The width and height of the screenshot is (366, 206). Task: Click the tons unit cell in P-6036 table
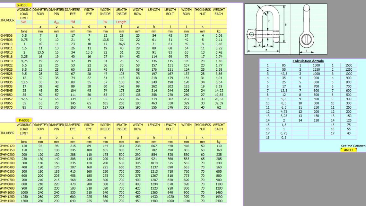point(24,141)
